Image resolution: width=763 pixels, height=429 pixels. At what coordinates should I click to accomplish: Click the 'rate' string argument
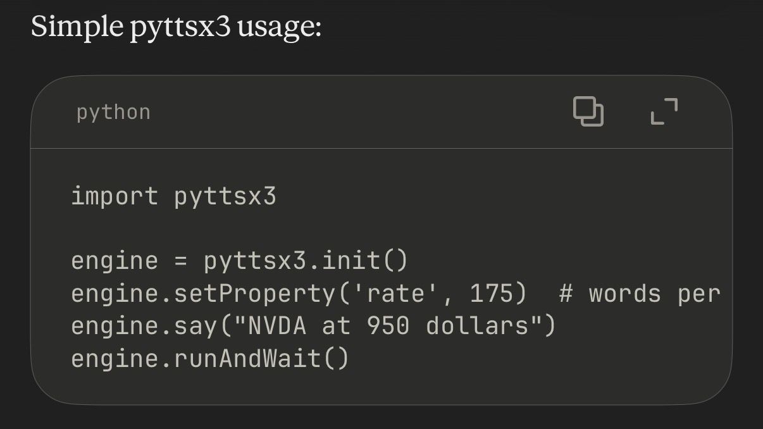pyautogui.click(x=394, y=293)
